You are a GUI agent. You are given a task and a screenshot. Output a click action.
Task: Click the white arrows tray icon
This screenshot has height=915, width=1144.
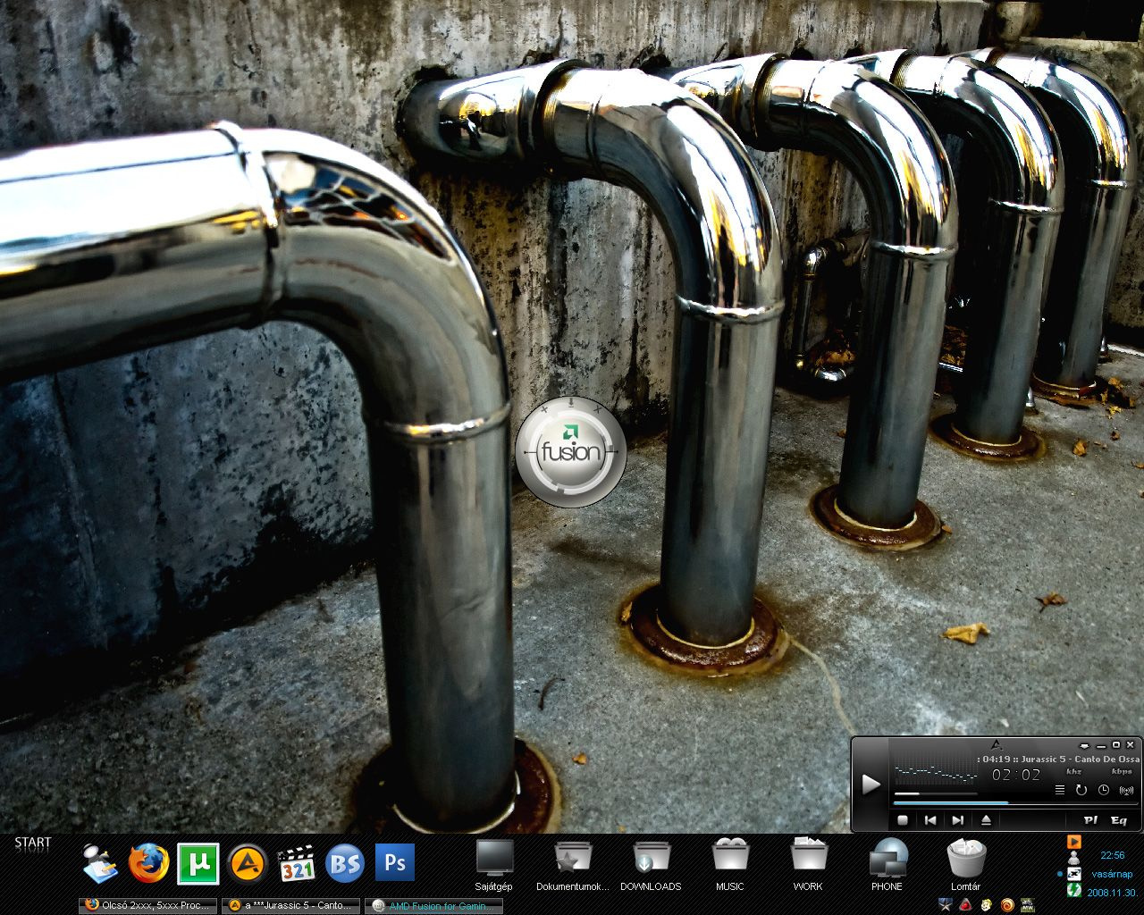[x=1074, y=874]
